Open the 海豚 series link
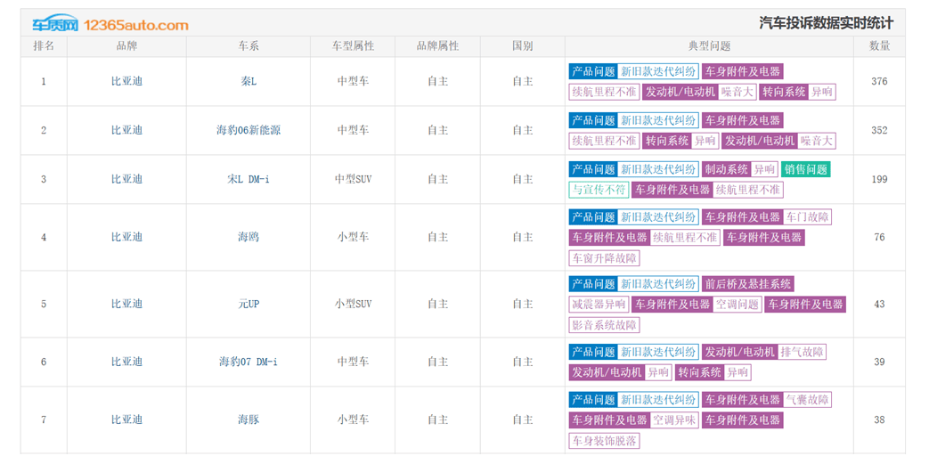This screenshot has width=929, height=456. tap(249, 419)
